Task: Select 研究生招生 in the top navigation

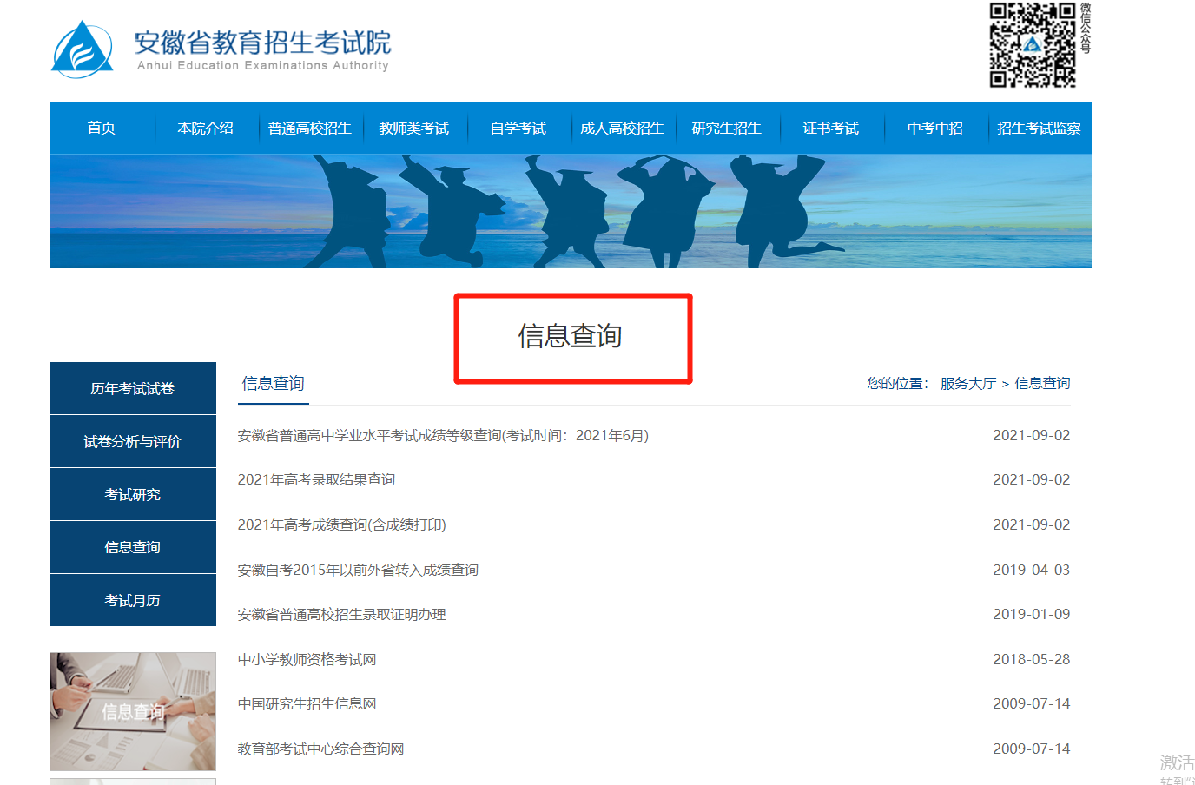Action: 727,129
